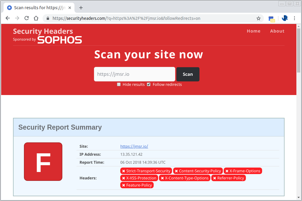The width and height of the screenshot is (302, 201).
Task: Reload the page with the refresh icon
Action: point(27,18)
